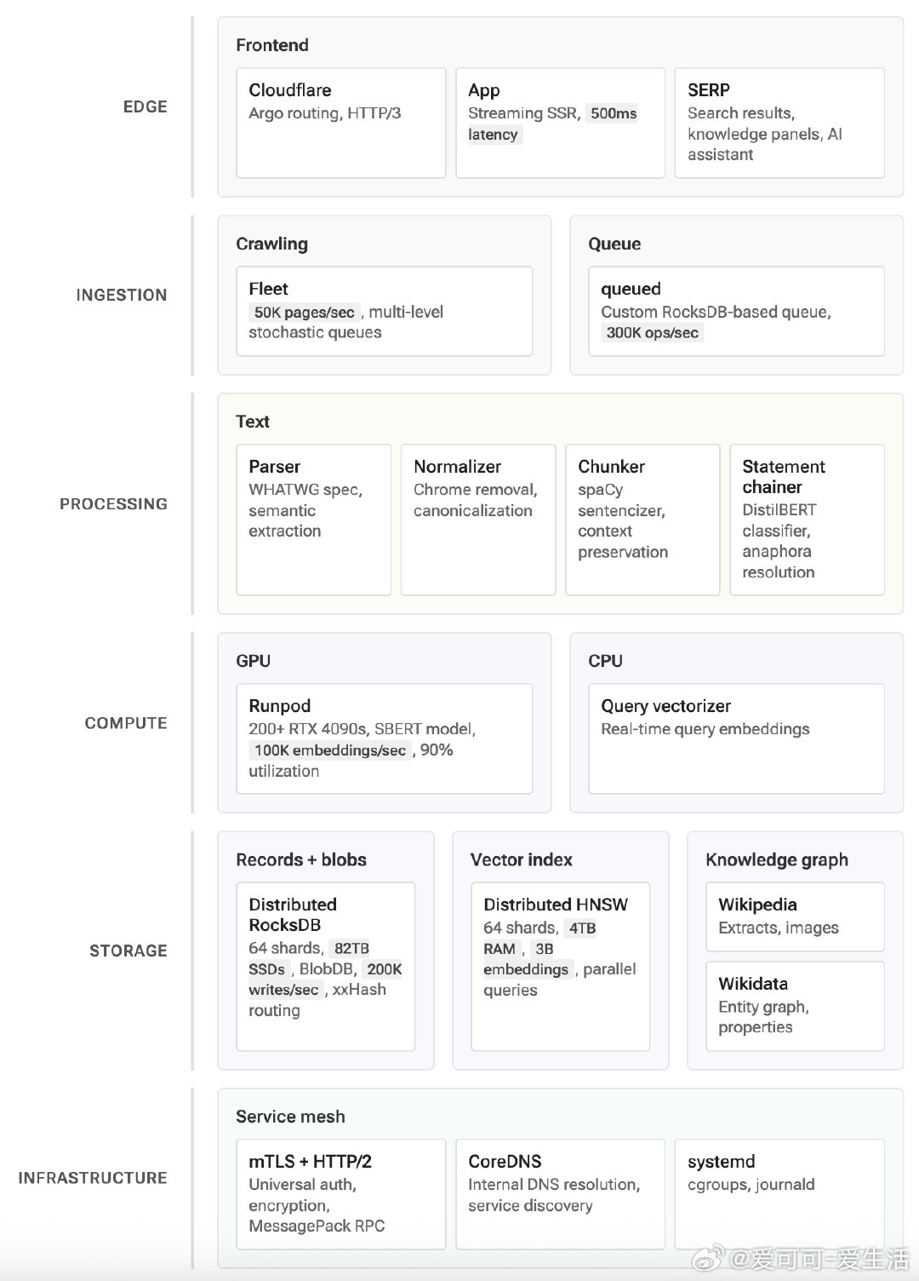The height and width of the screenshot is (1281, 919).
Task: Select the App Streaming SSR card
Action: click(x=560, y=124)
